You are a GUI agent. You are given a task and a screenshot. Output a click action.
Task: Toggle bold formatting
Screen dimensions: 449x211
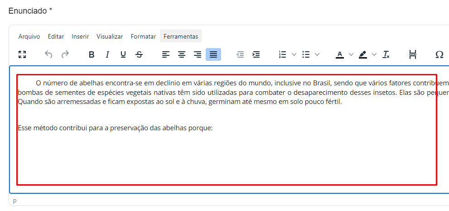pyautogui.click(x=92, y=54)
